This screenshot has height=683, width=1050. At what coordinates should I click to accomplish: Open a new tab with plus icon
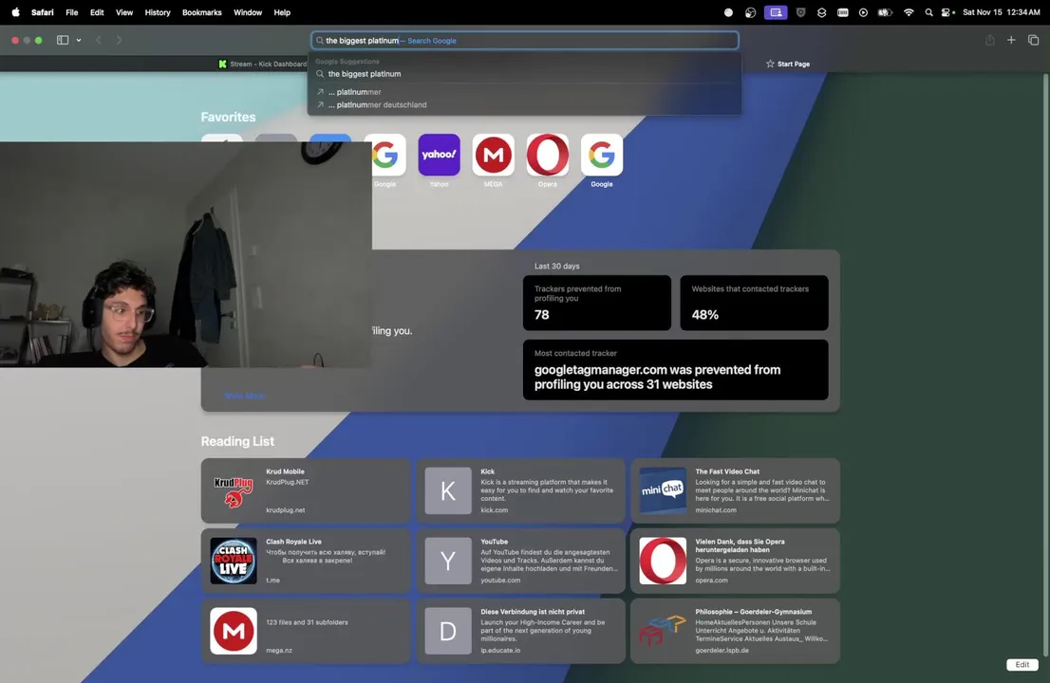[1011, 40]
